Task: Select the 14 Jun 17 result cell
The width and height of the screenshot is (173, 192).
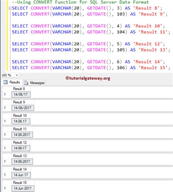Action: [21, 175]
